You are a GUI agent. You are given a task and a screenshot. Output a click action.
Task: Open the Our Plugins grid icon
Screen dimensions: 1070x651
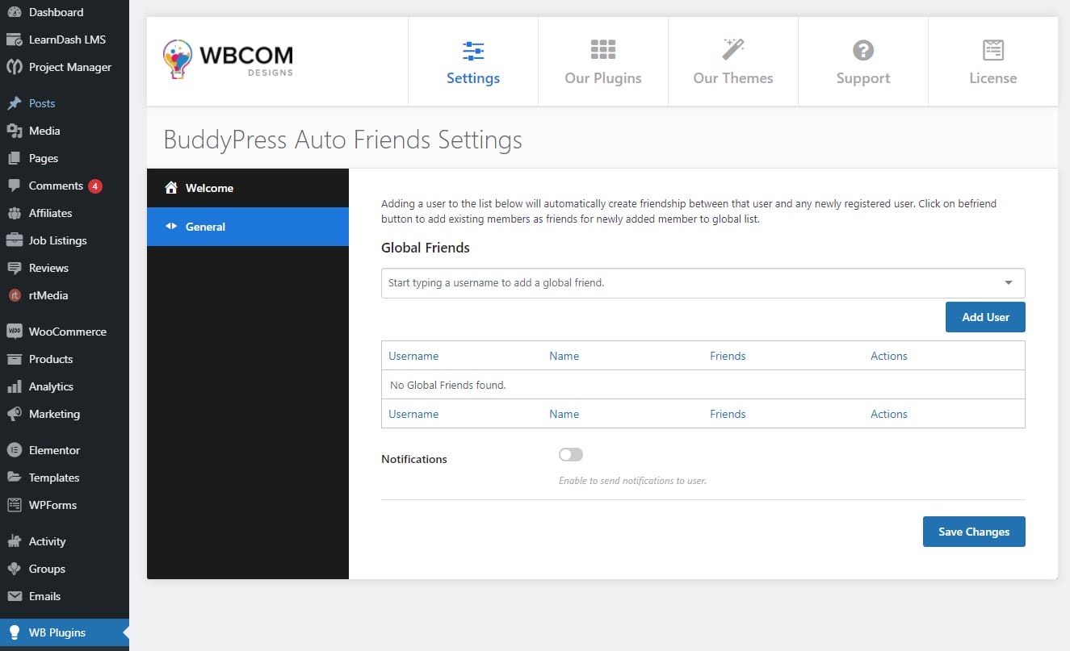tap(603, 50)
